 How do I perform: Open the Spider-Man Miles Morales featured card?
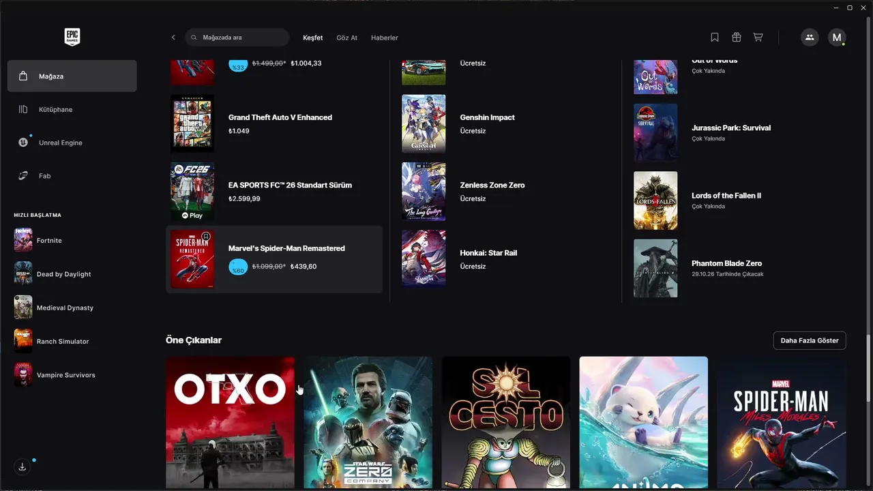[x=782, y=423]
